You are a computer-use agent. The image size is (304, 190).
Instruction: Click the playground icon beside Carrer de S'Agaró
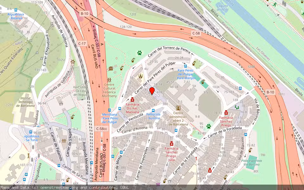pyautogui.click(x=64, y=141)
